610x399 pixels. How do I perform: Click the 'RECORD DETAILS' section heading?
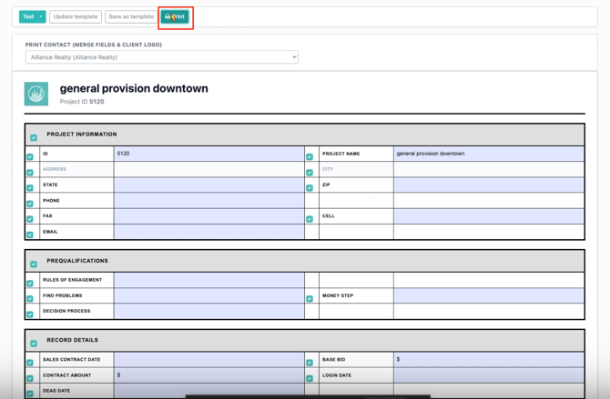(72, 340)
